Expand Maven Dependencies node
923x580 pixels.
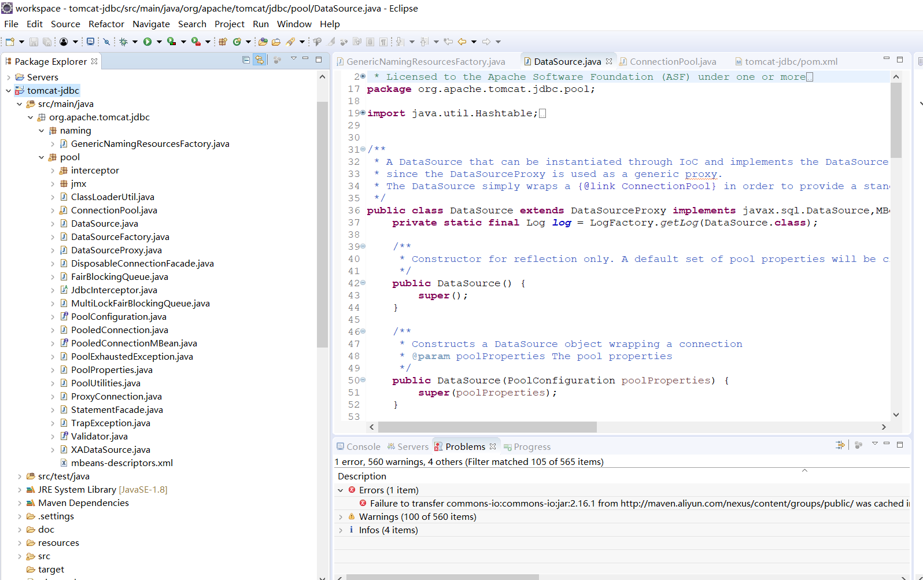[x=19, y=503]
